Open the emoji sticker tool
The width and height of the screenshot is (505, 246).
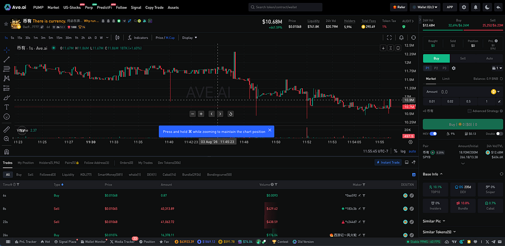6,116
